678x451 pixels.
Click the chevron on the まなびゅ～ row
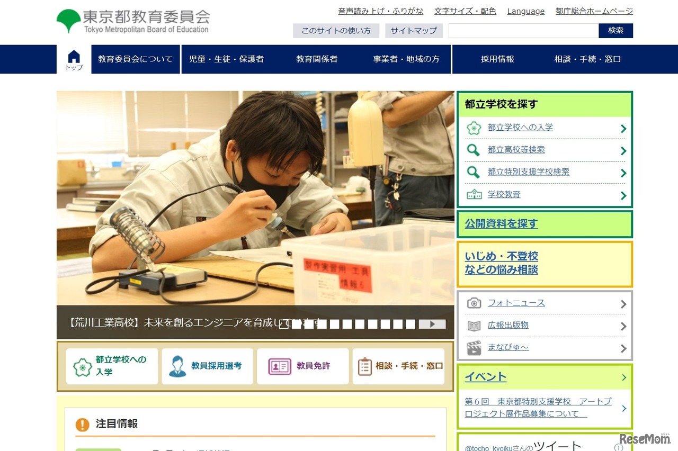623,349
